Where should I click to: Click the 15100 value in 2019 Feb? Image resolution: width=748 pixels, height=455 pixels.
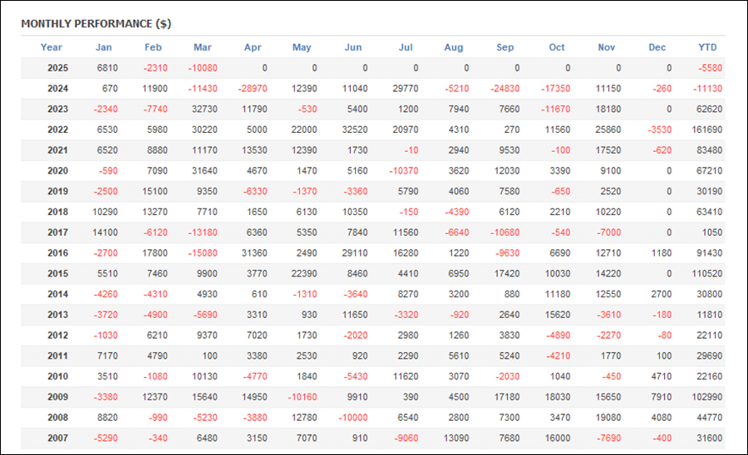[155, 191]
